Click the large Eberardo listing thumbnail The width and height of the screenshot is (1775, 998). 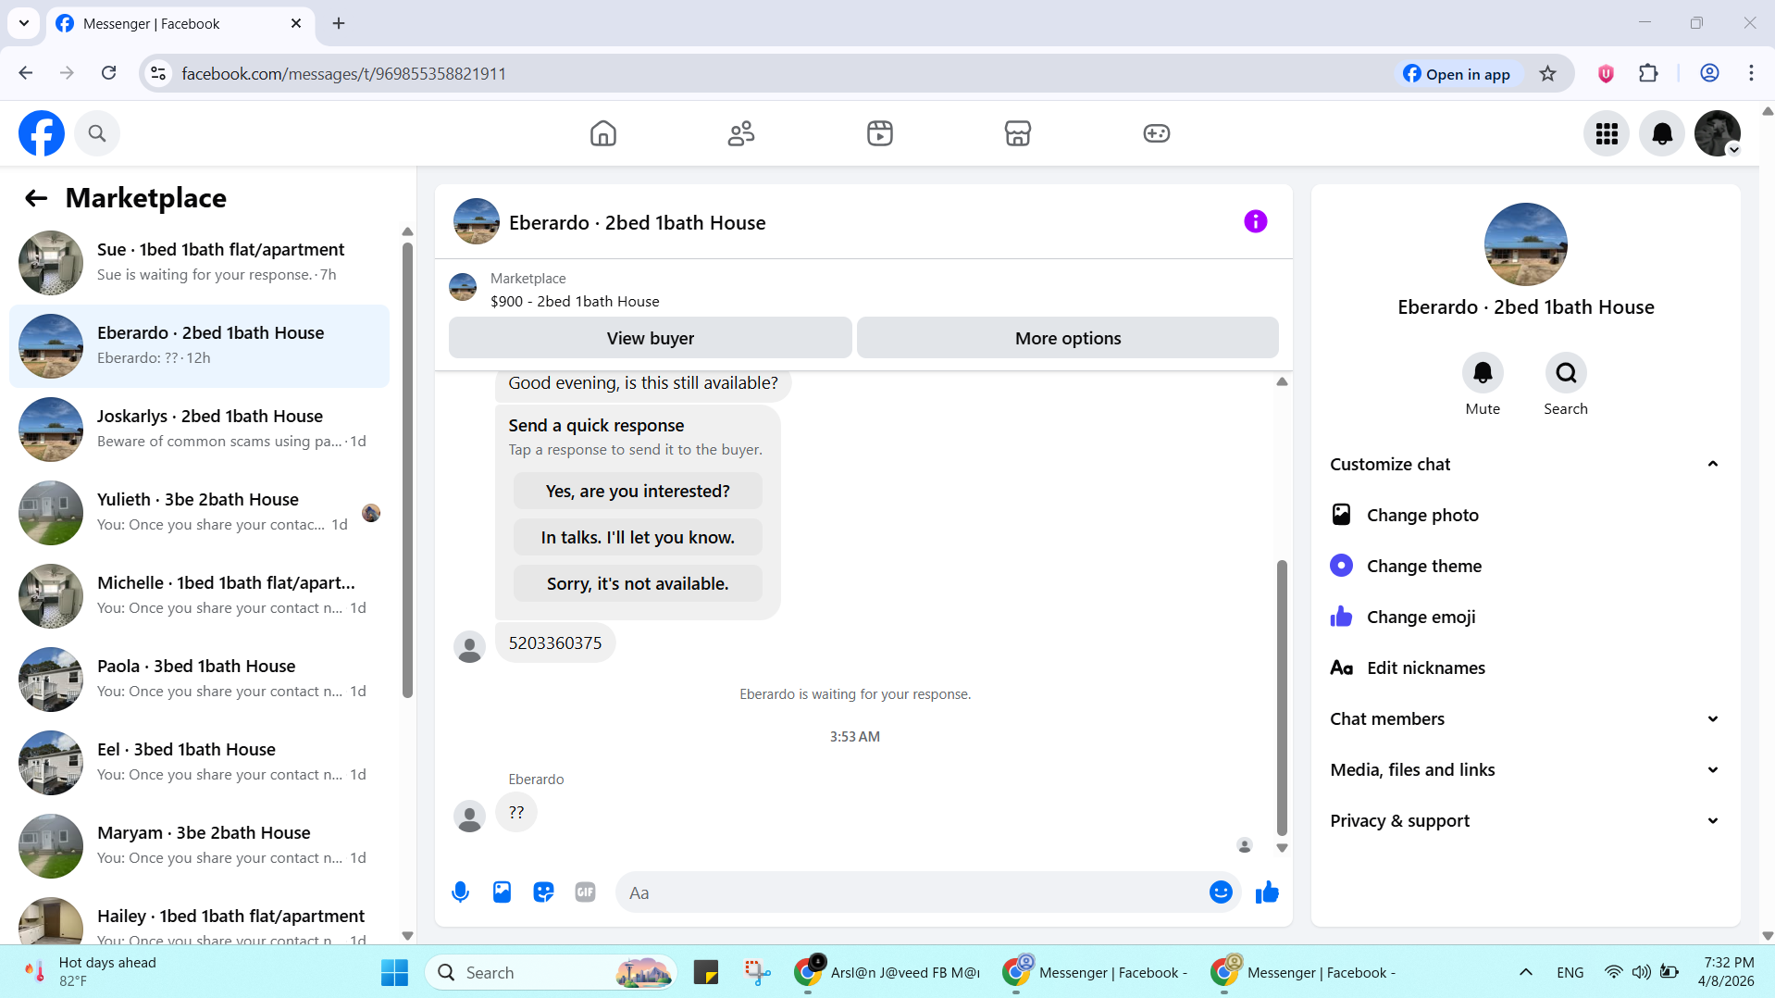[1525, 244]
